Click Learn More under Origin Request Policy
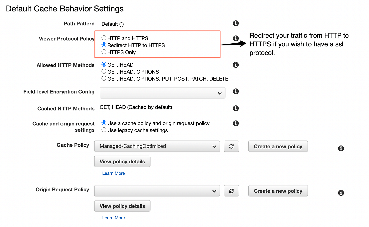 pyautogui.click(x=113, y=218)
